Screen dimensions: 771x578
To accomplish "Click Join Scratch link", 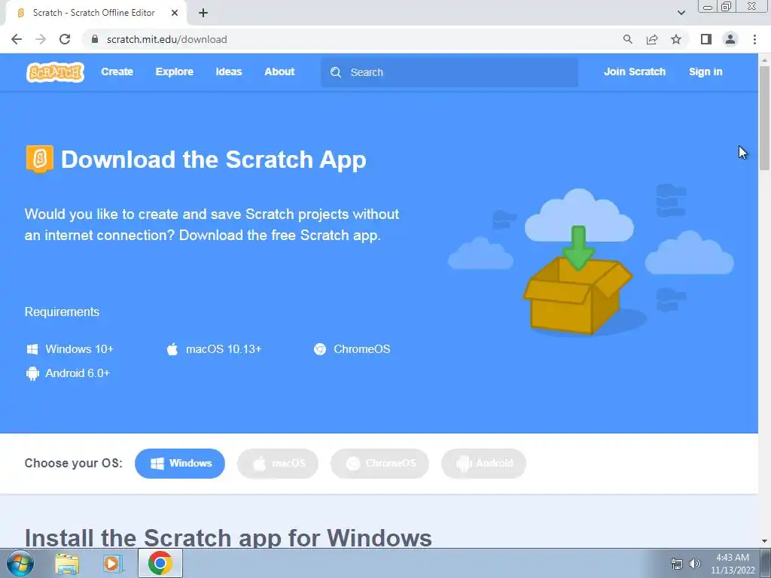I will tap(635, 71).
